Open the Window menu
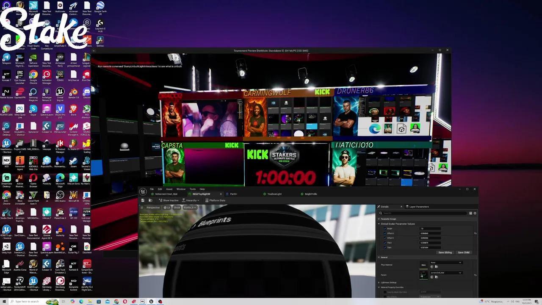The width and height of the screenshot is (542, 305). pyautogui.click(x=181, y=189)
